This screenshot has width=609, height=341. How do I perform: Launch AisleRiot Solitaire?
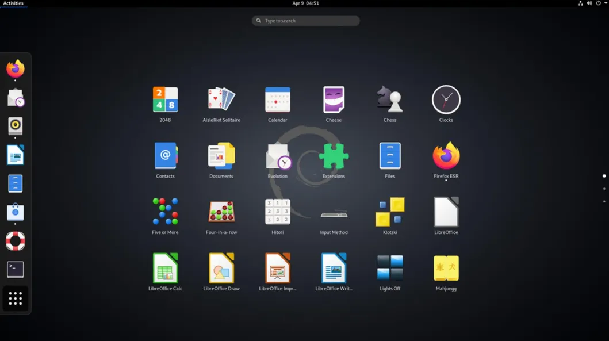tap(221, 99)
